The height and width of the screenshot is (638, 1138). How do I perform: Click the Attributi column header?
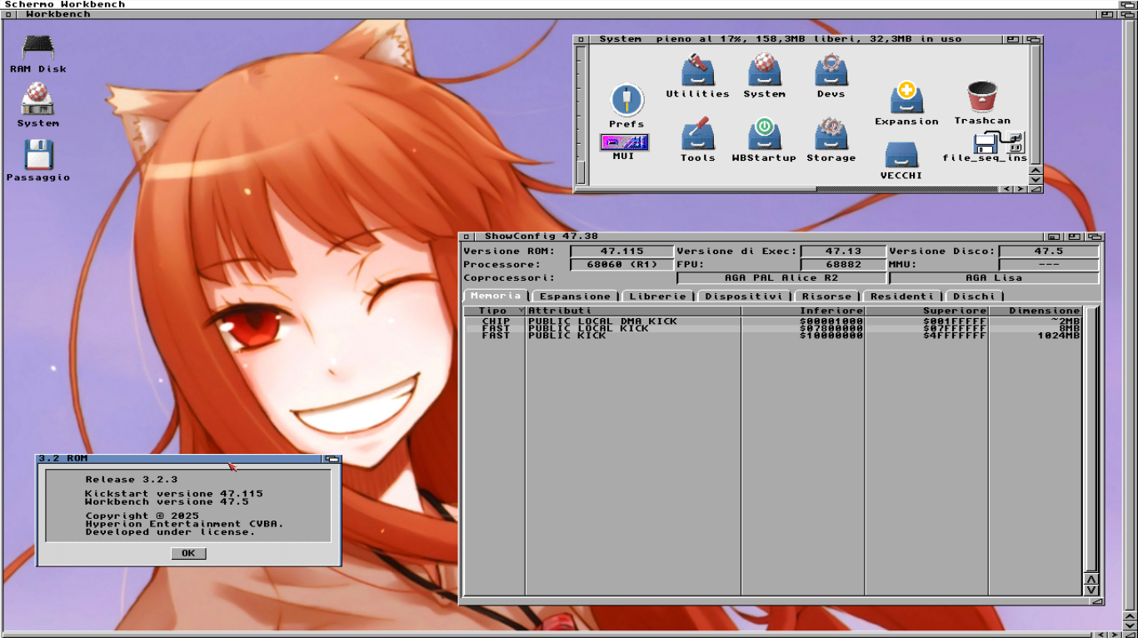point(633,311)
